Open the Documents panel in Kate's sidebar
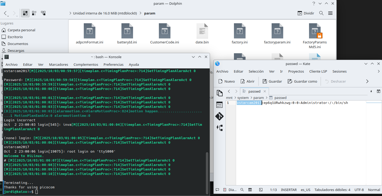Image resolution: width=382 pixels, height=196 pixels. coord(219,93)
